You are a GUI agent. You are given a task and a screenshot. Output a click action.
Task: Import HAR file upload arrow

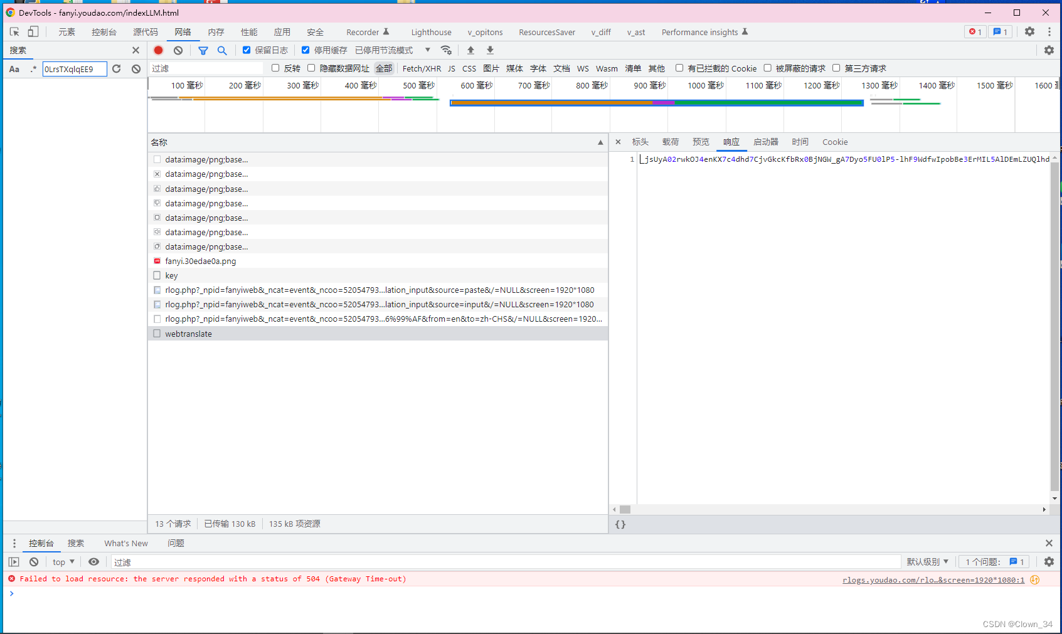pyautogui.click(x=470, y=50)
